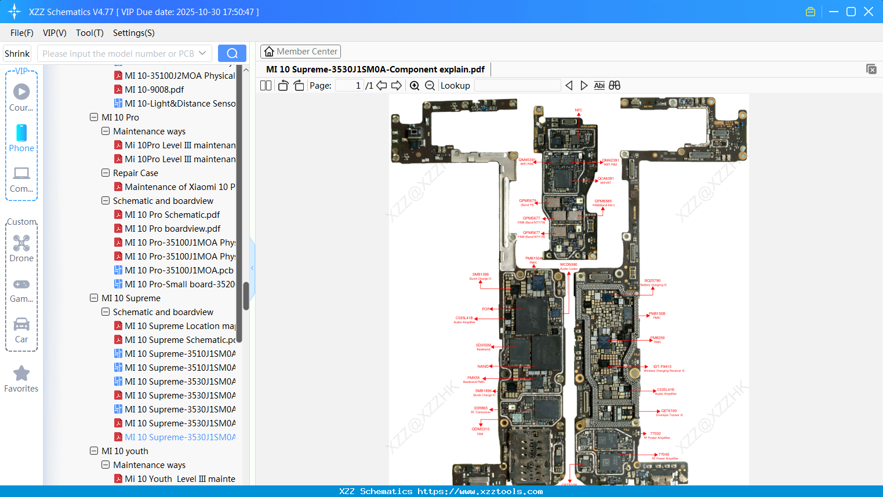Start a model number search
883x497 pixels.
point(232,53)
